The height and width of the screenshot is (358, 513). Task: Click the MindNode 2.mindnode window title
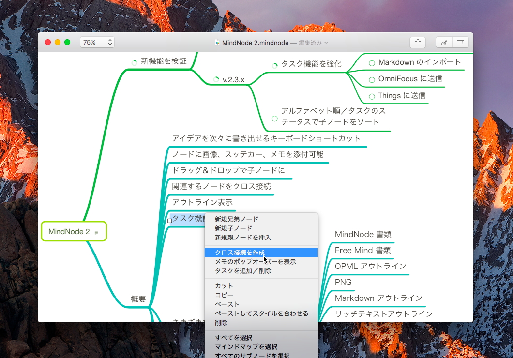click(255, 43)
